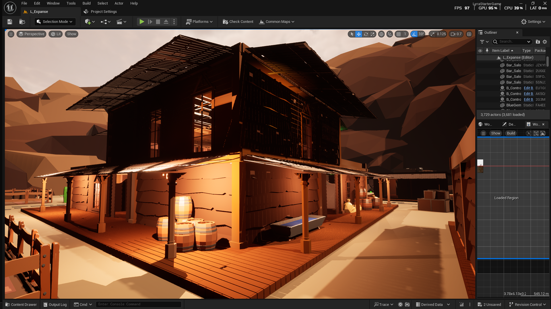The image size is (551, 309).
Task: Click Edit B link for package AK5Q row
Action: click(x=528, y=94)
